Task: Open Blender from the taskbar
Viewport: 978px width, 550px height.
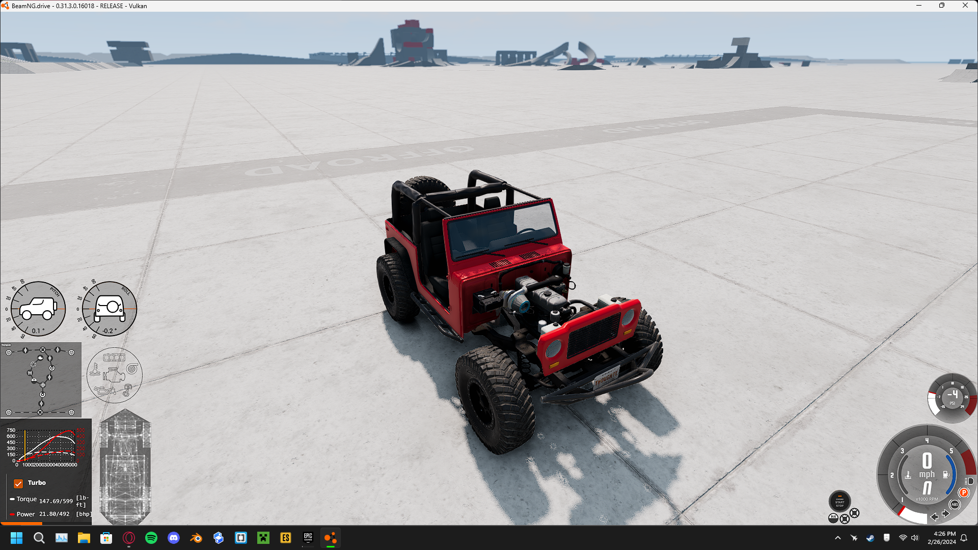Action: [196, 538]
